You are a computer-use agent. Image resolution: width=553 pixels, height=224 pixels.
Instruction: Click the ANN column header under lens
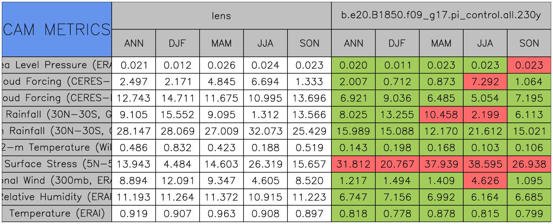pyautogui.click(x=134, y=43)
